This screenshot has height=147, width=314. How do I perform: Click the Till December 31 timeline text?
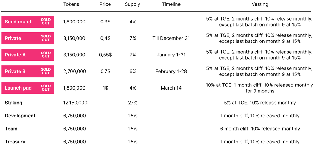click(171, 38)
